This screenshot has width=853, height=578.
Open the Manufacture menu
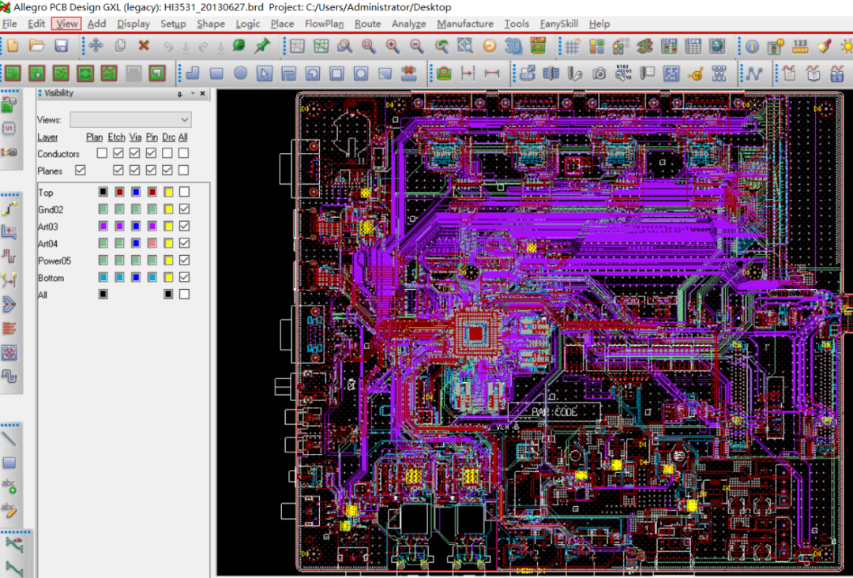(465, 24)
